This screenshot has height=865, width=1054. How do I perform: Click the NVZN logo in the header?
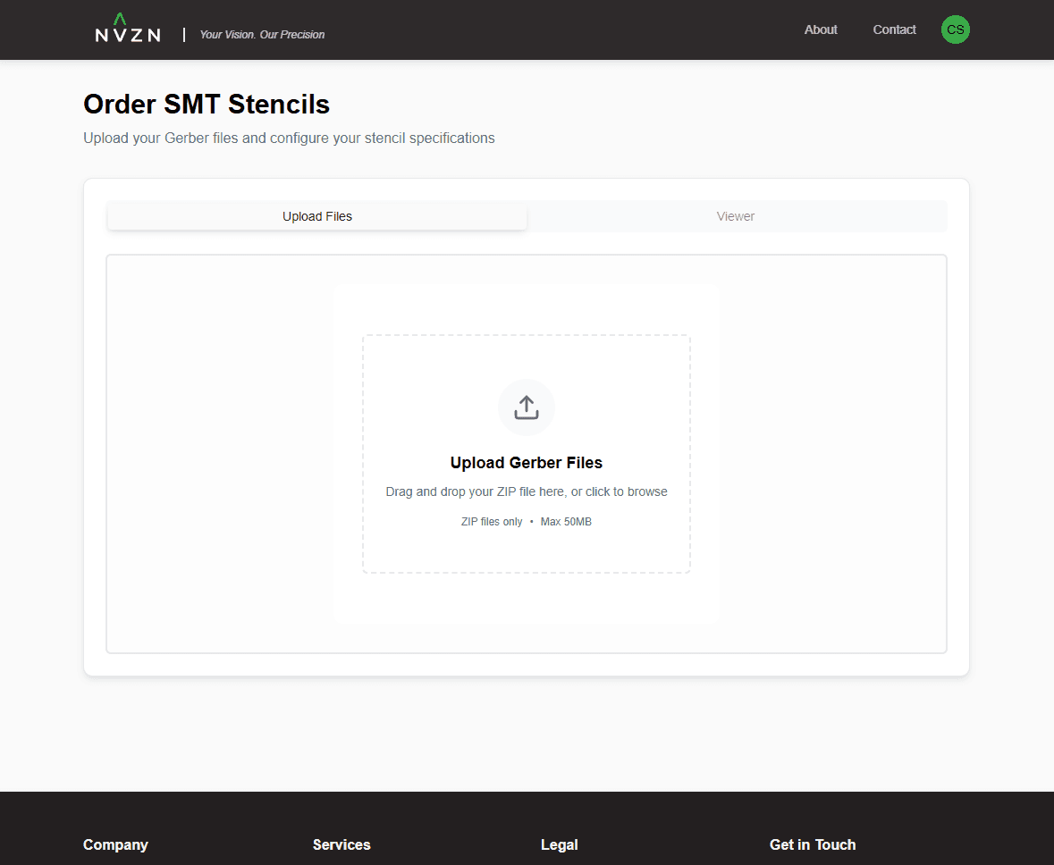(x=127, y=32)
